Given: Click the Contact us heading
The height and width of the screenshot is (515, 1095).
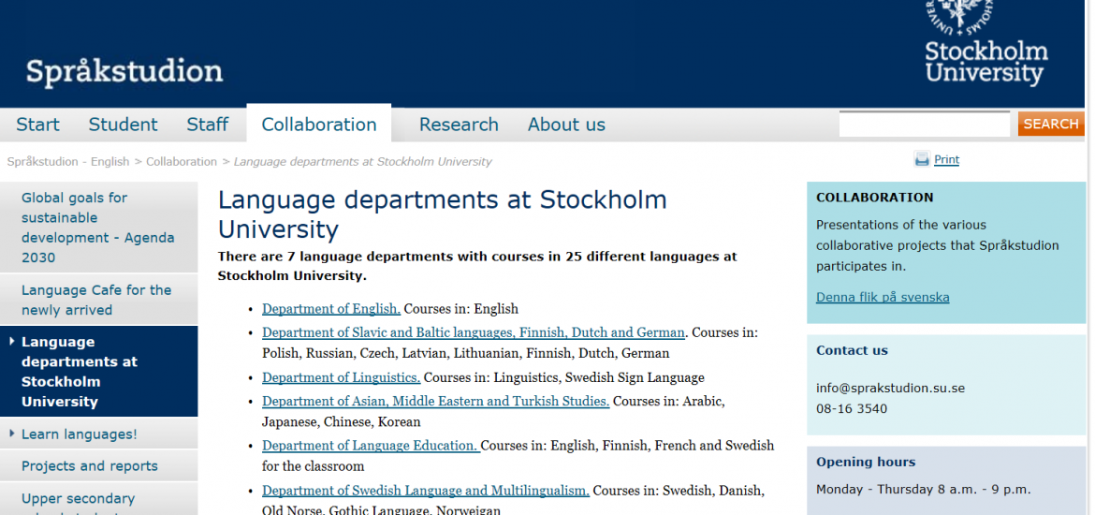Looking at the screenshot, I should click(x=852, y=351).
